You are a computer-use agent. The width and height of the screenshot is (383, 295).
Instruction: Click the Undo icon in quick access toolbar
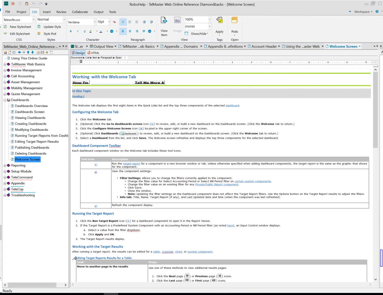[x=34, y=4]
